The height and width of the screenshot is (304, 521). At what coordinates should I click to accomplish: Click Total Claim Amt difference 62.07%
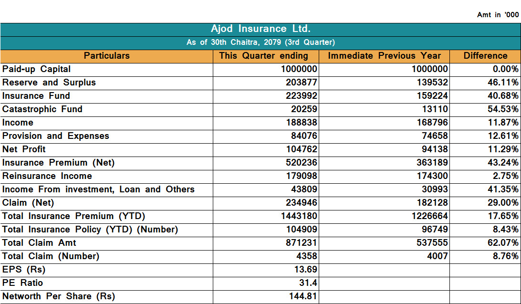pyautogui.click(x=503, y=242)
